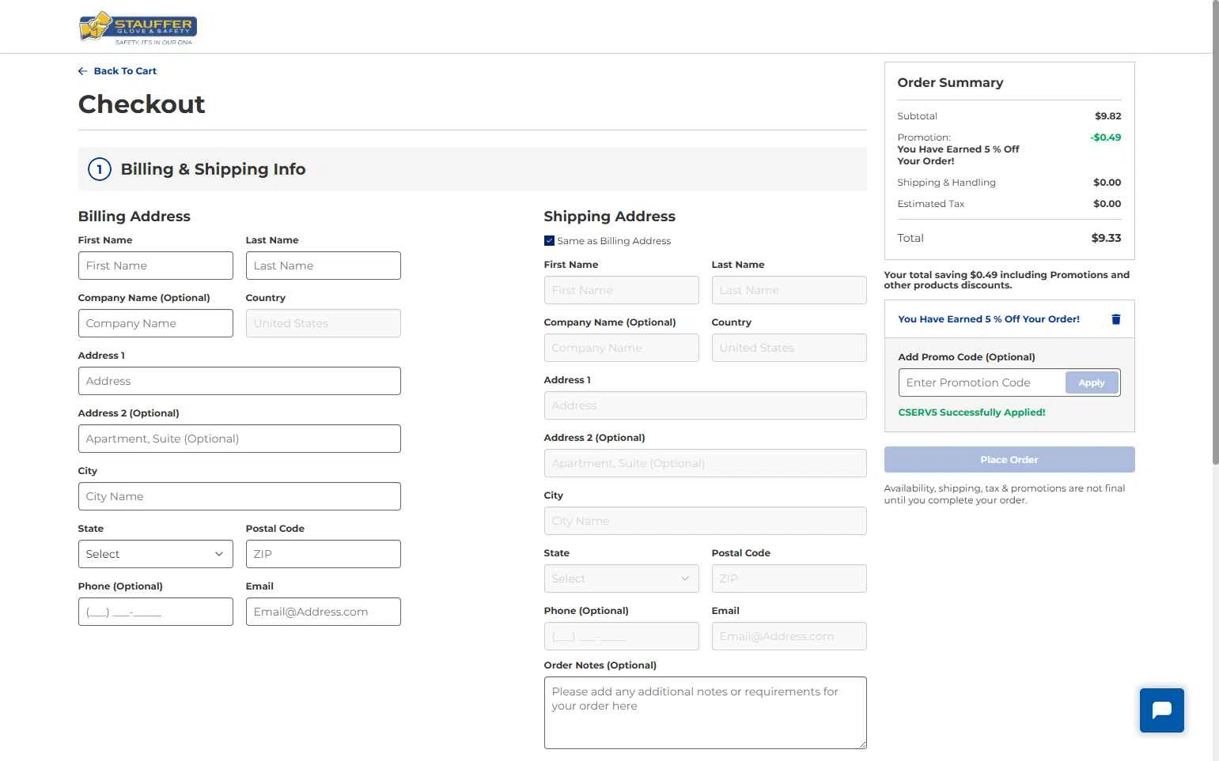
Task: Click the Subtotal $9.82 value
Action: pos(1108,116)
